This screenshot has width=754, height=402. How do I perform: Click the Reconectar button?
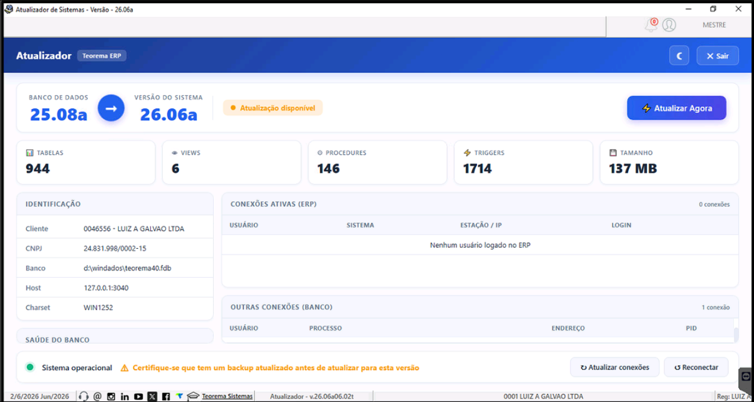coord(696,367)
